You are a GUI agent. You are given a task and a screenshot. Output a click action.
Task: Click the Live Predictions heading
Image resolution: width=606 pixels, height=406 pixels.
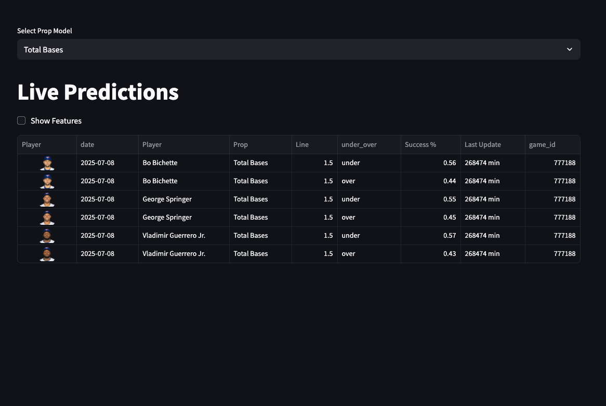[x=98, y=92]
